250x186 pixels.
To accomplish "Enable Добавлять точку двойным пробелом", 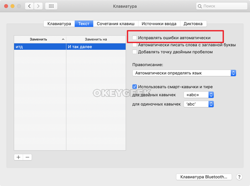I will pos(135,52).
